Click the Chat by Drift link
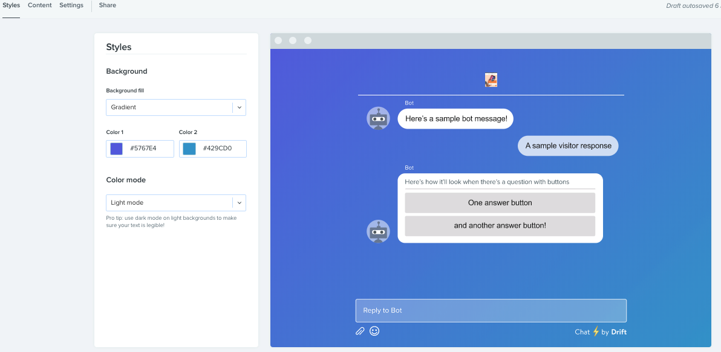 coord(601,332)
